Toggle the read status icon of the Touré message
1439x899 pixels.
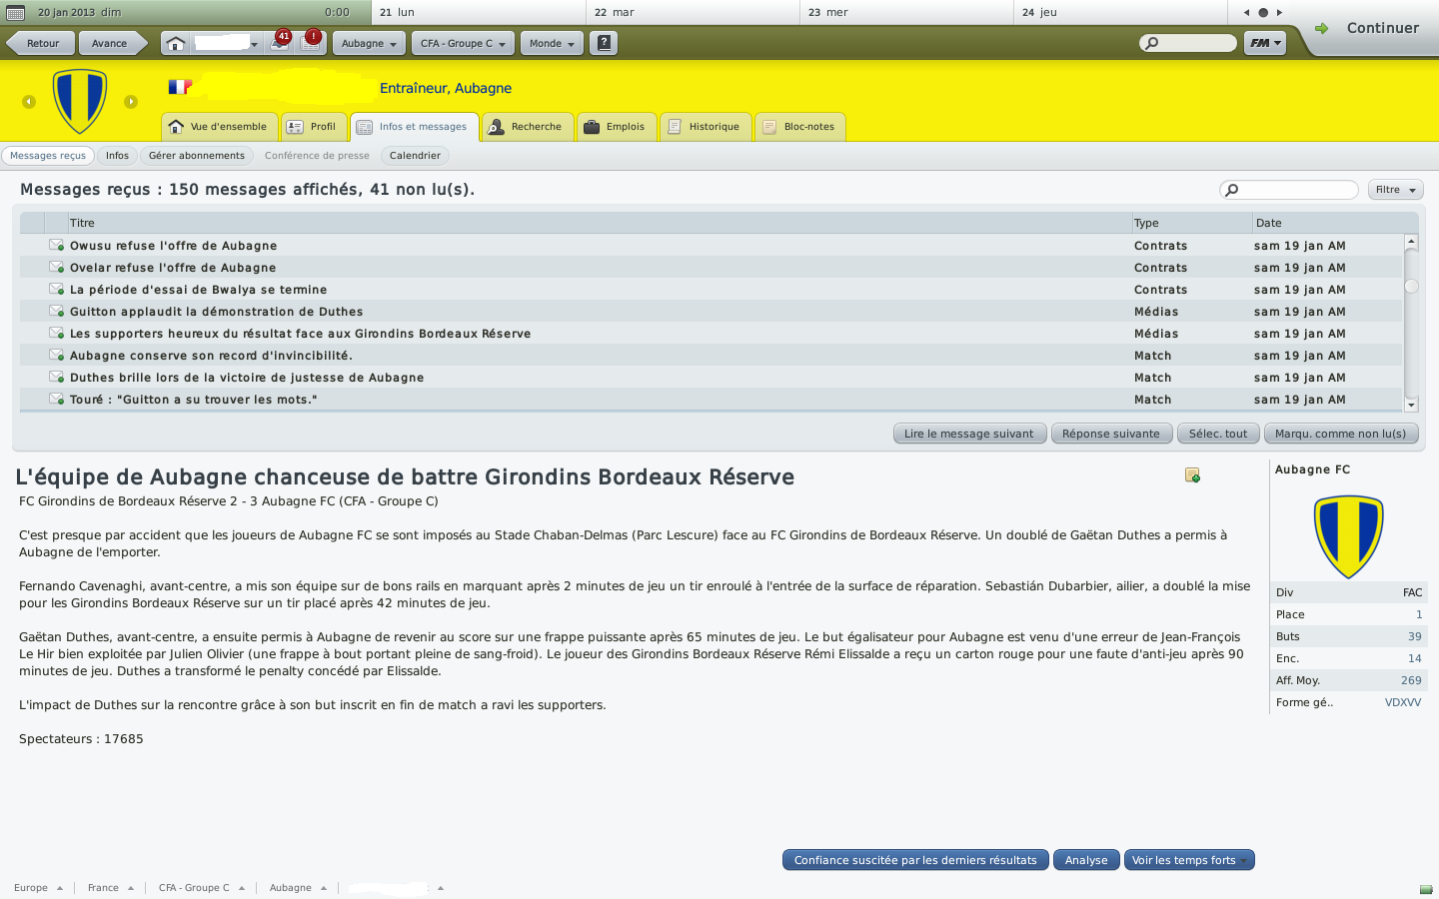[x=57, y=399]
